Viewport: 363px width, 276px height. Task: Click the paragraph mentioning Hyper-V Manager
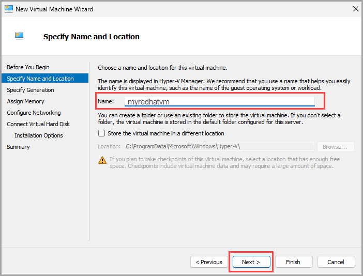[x=224, y=84]
